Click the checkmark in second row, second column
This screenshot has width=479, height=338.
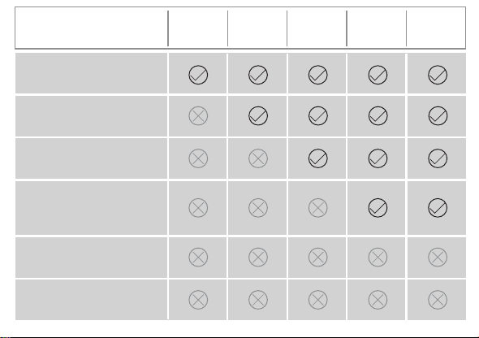point(258,116)
